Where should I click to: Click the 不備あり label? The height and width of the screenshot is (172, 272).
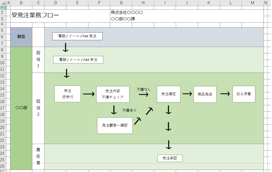point(129,111)
